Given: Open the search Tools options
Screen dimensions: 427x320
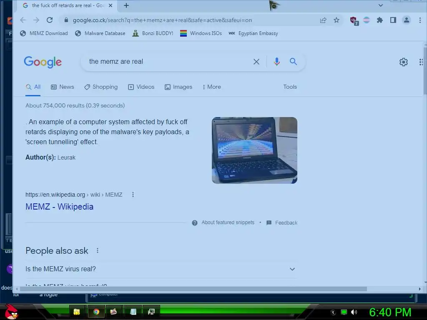Looking at the screenshot, I should click(290, 87).
